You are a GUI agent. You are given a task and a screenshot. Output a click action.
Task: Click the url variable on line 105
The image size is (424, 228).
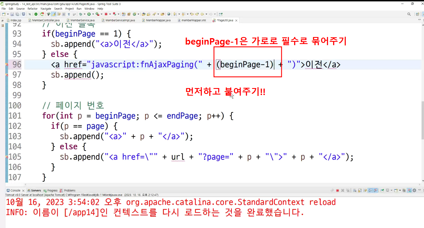178,157
